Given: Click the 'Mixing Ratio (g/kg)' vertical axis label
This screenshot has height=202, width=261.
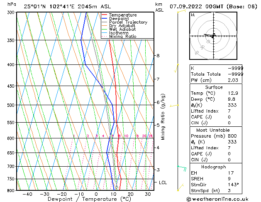Looking at the screenshot, I should pyautogui.click(x=163, y=117).
